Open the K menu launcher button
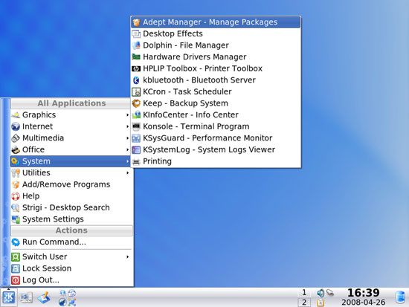Screen dimensions: 409x307 click(9, 297)
